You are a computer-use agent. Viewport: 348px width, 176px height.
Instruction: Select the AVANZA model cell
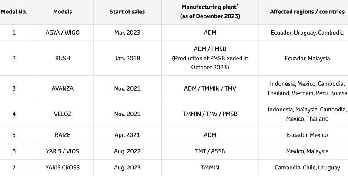pos(63,88)
